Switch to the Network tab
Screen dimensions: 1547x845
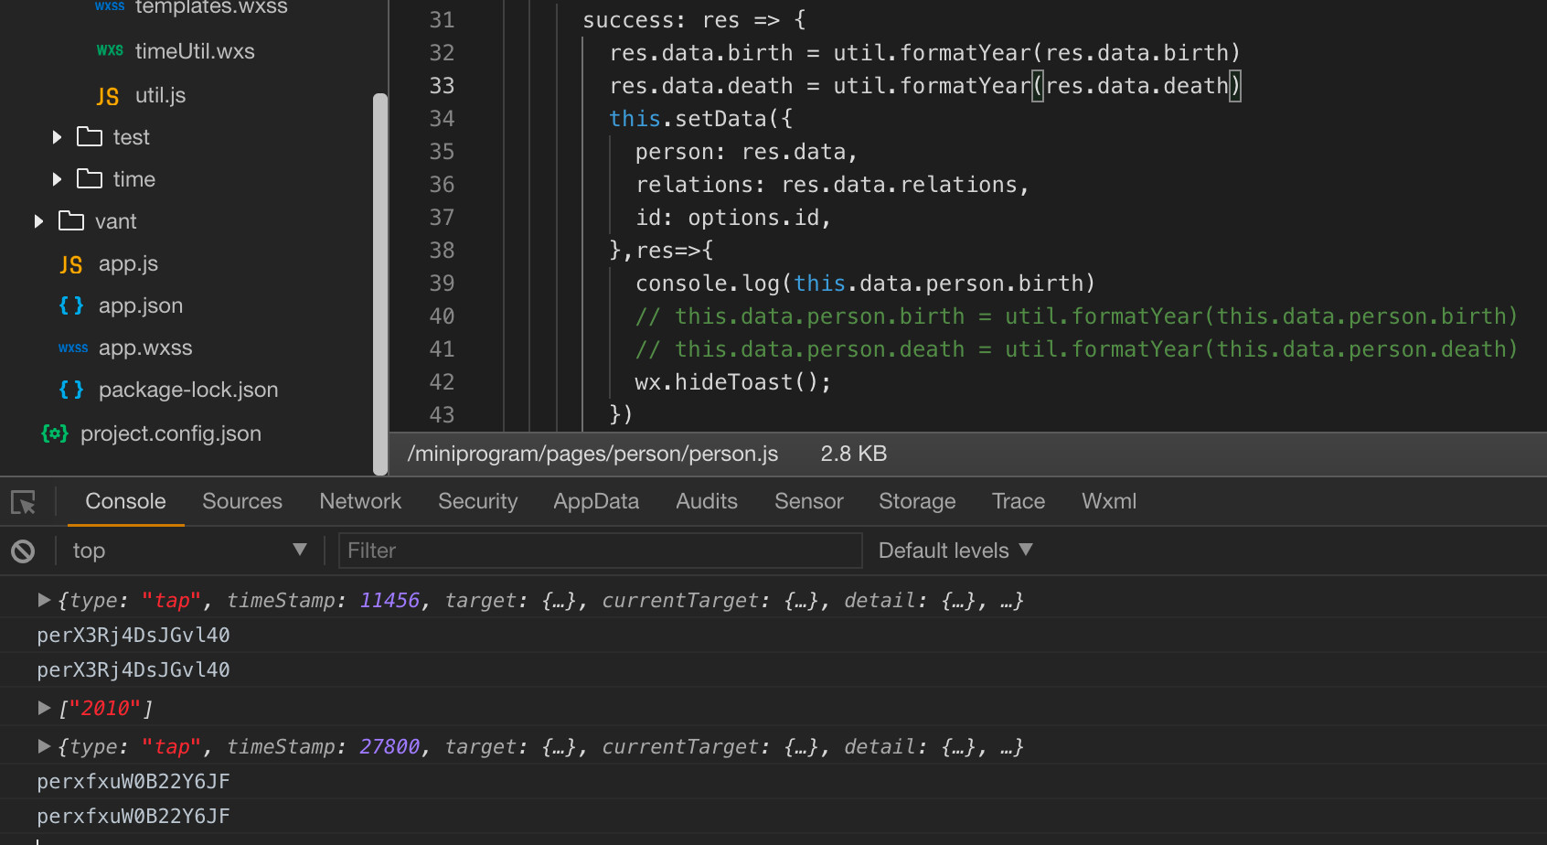360,501
